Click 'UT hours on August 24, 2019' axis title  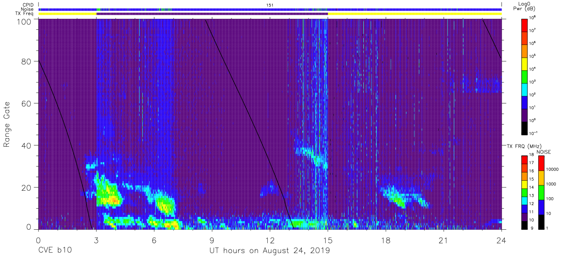pos(270,251)
